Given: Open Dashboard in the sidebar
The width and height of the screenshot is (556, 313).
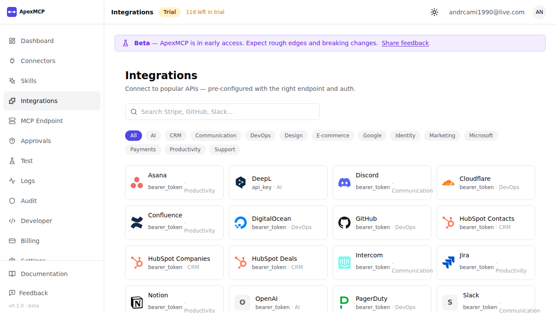Looking at the screenshot, I should point(52,41).
